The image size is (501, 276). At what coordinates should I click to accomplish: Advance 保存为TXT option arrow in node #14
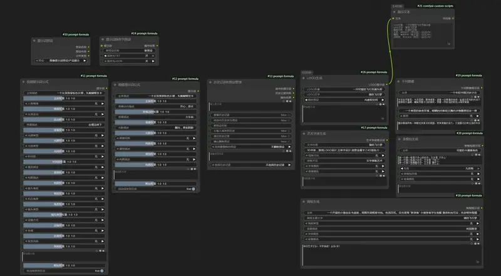(153, 56)
